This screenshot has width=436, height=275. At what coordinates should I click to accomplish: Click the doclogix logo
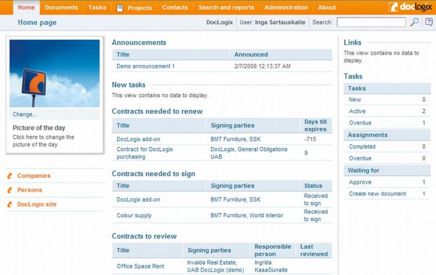[x=410, y=7]
